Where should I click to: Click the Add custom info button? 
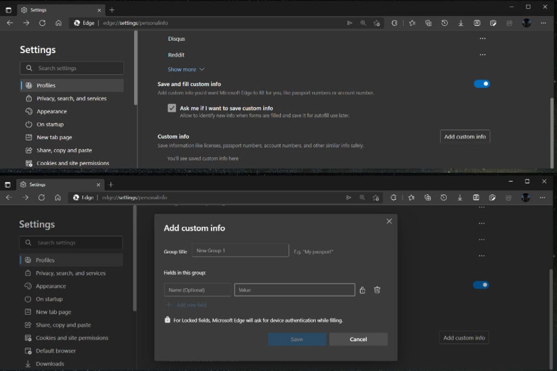click(x=465, y=136)
